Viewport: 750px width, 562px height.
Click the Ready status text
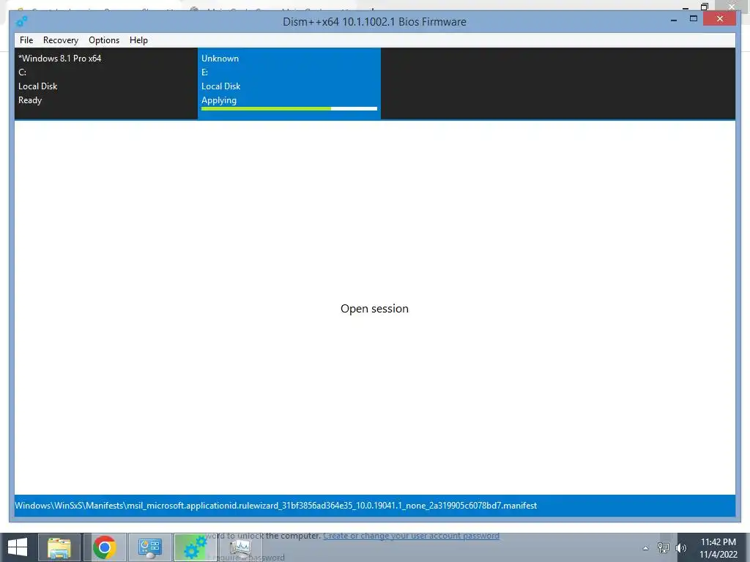(x=30, y=100)
